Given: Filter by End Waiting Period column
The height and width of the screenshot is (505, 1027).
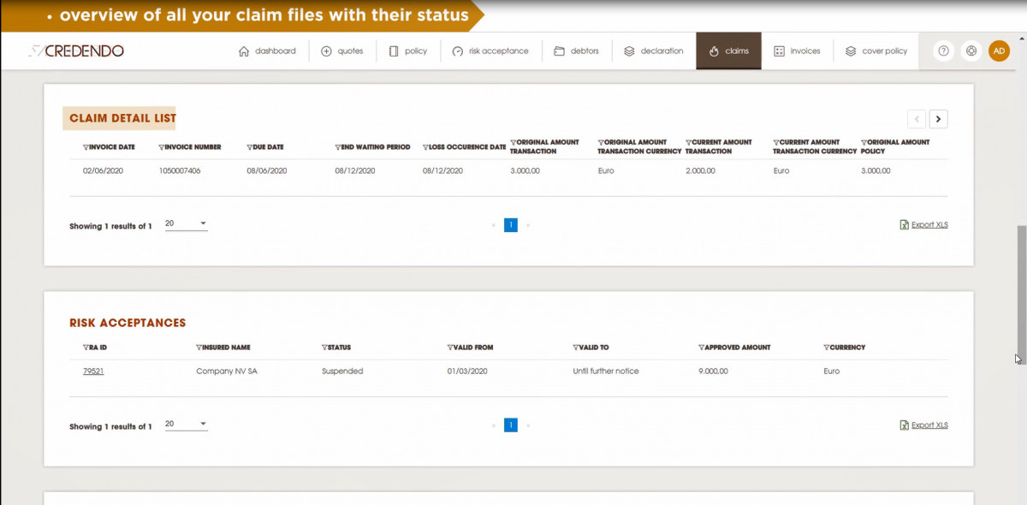Looking at the screenshot, I should pos(338,147).
